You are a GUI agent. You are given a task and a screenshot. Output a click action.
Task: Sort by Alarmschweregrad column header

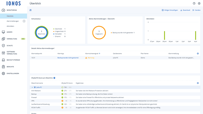(92, 53)
